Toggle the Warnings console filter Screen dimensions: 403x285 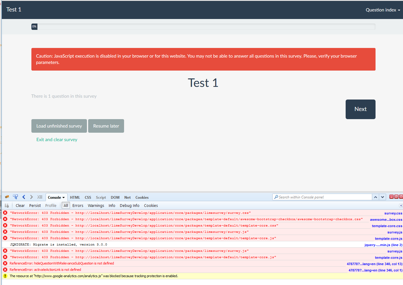click(96, 206)
